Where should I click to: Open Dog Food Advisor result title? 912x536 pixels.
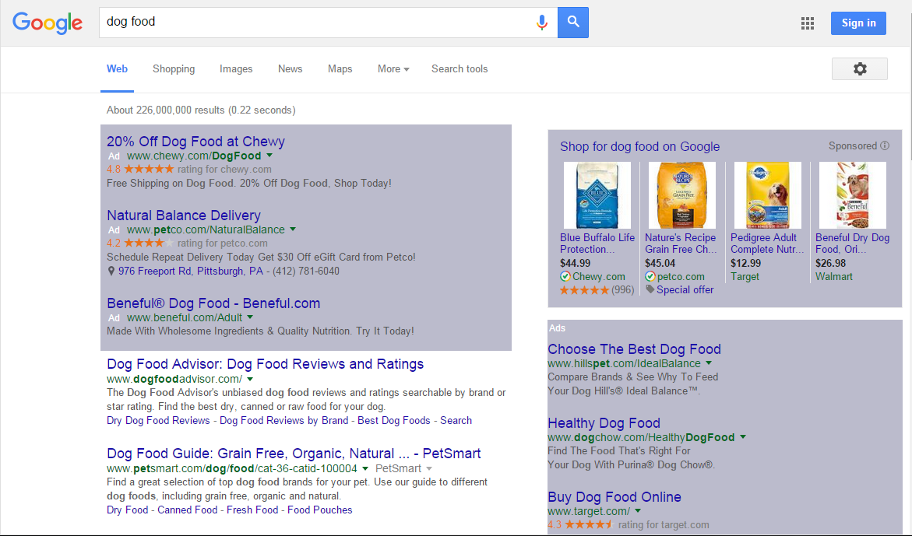coord(266,364)
